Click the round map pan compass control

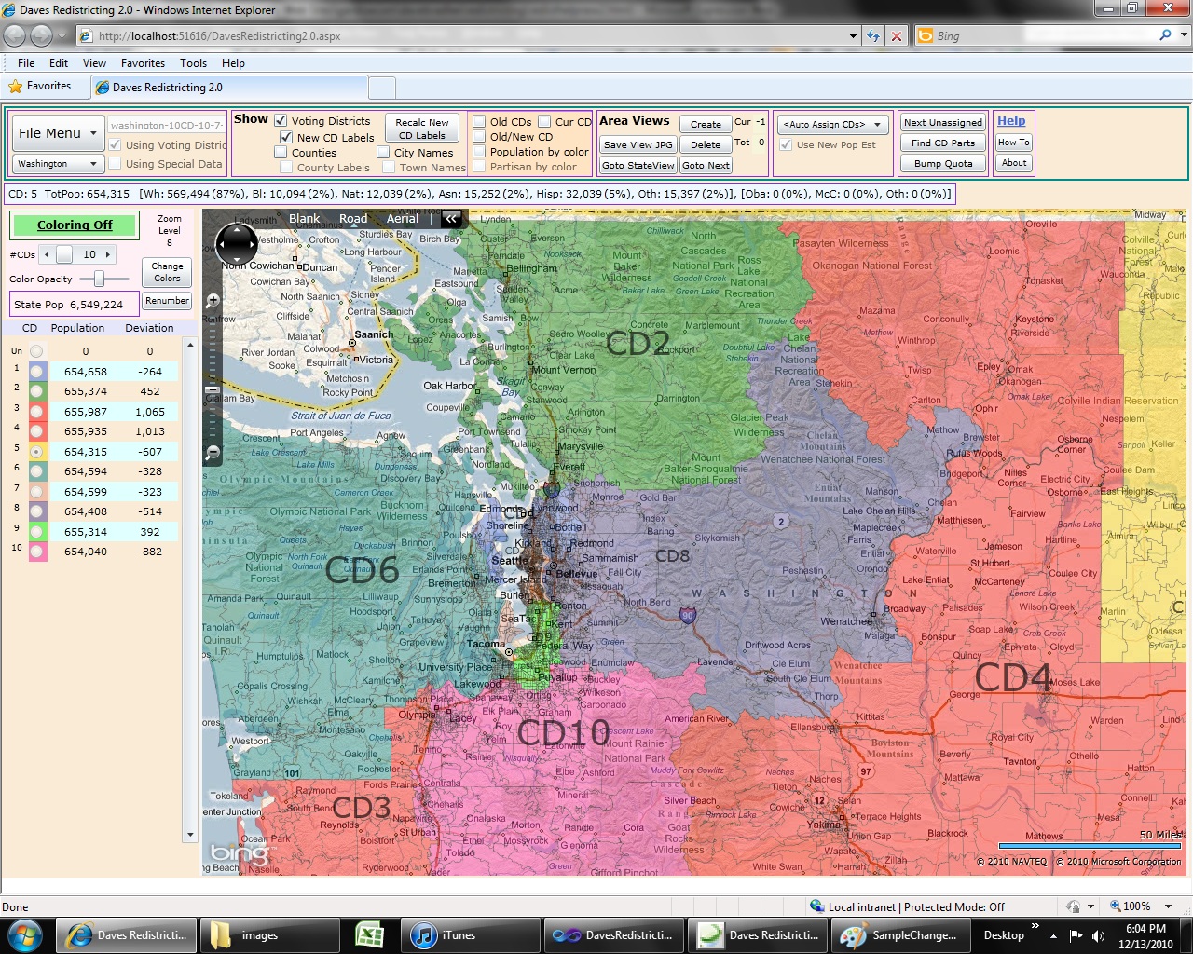(x=237, y=245)
